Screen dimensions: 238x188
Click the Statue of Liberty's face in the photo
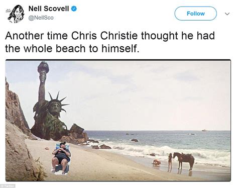[x=55, y=107]
